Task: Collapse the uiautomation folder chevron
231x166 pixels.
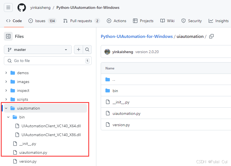Action: click(x=6, y=108)
